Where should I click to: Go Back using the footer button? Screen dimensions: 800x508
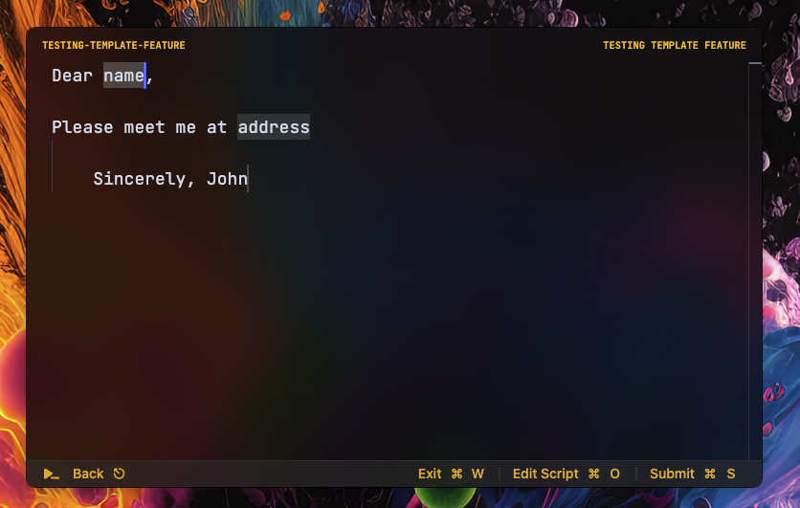tap(88, 474)
